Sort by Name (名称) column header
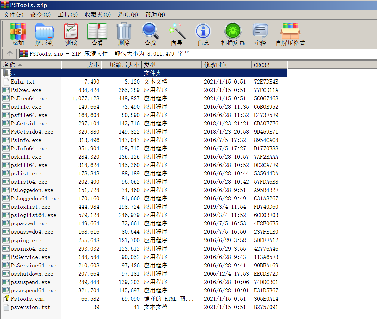The image size is (377, 319). tap(31, 65)
